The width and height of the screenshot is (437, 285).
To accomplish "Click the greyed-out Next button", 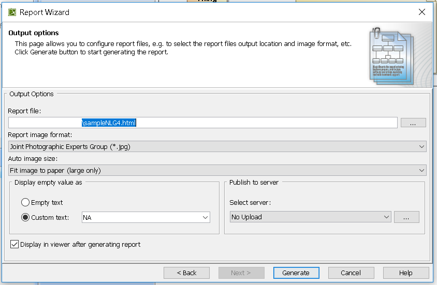I will [241, 273].
